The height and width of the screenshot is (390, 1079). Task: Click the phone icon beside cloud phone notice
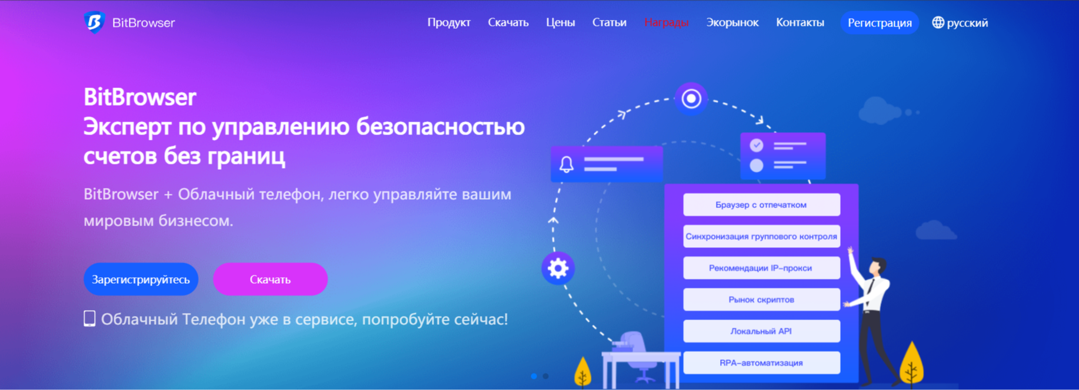click(x=89, y=318)
